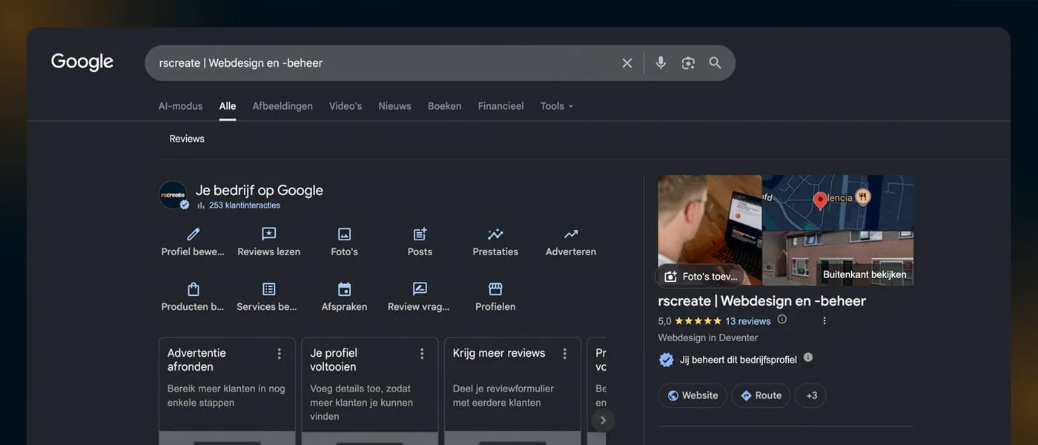
Task: Open the 253 klantinteracties link
Action: pos(245,205)
